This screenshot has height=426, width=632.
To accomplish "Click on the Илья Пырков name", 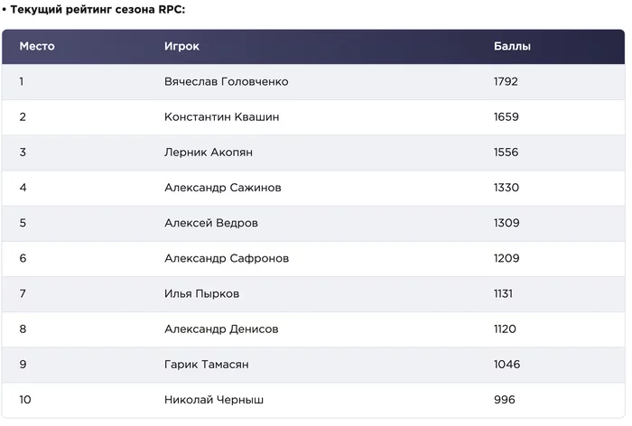I will coord(201,294).
